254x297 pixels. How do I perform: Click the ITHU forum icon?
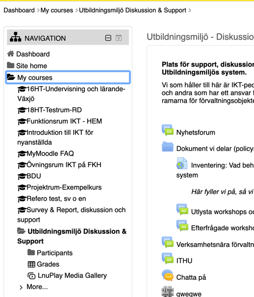(x=168, y=259)
